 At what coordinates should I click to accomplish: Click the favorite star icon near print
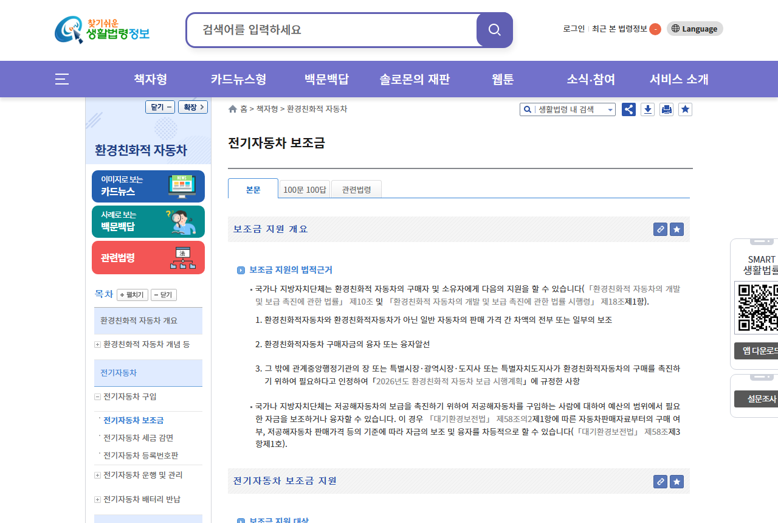[x=686, y=109]
